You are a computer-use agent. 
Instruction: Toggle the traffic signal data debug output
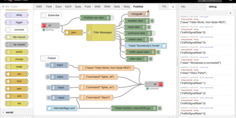click(x=158, y=52)
